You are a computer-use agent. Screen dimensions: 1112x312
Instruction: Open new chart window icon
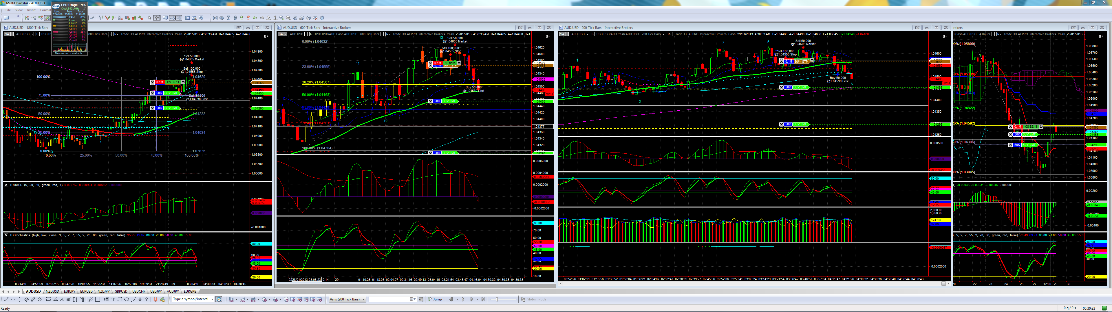point(6,18)
